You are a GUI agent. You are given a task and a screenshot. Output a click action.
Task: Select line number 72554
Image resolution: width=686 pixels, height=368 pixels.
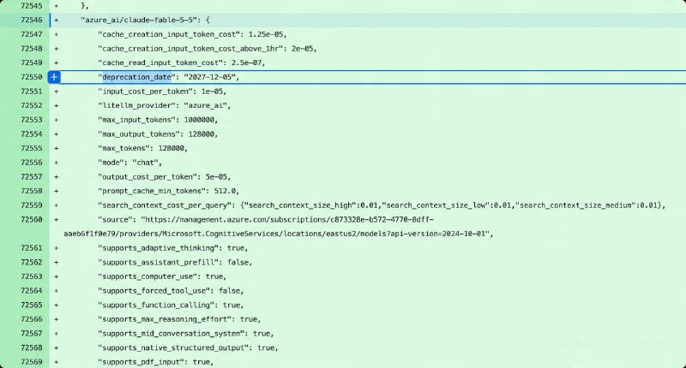pyautogui.click(x=32, y=134)
